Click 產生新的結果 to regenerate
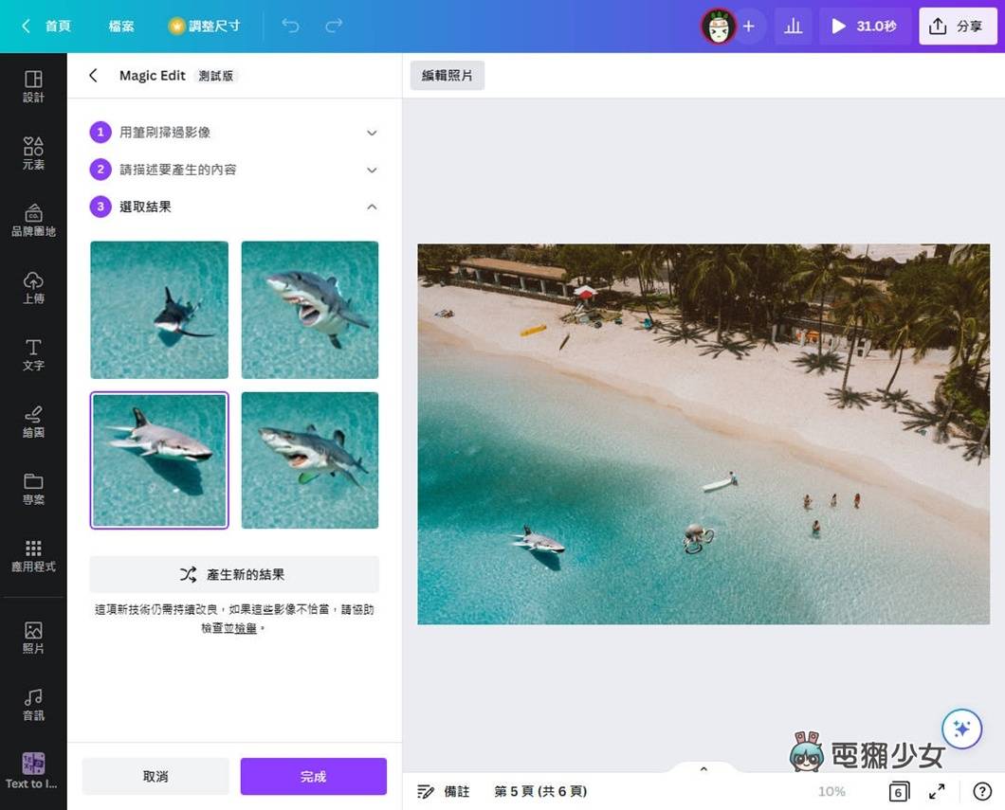 pos(233,574)
